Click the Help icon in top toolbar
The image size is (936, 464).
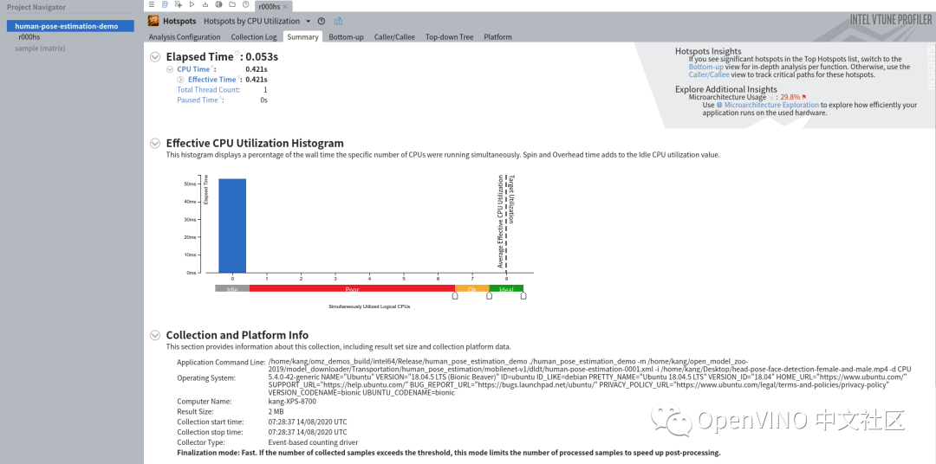pyautogui.click(x=245, y=5)
